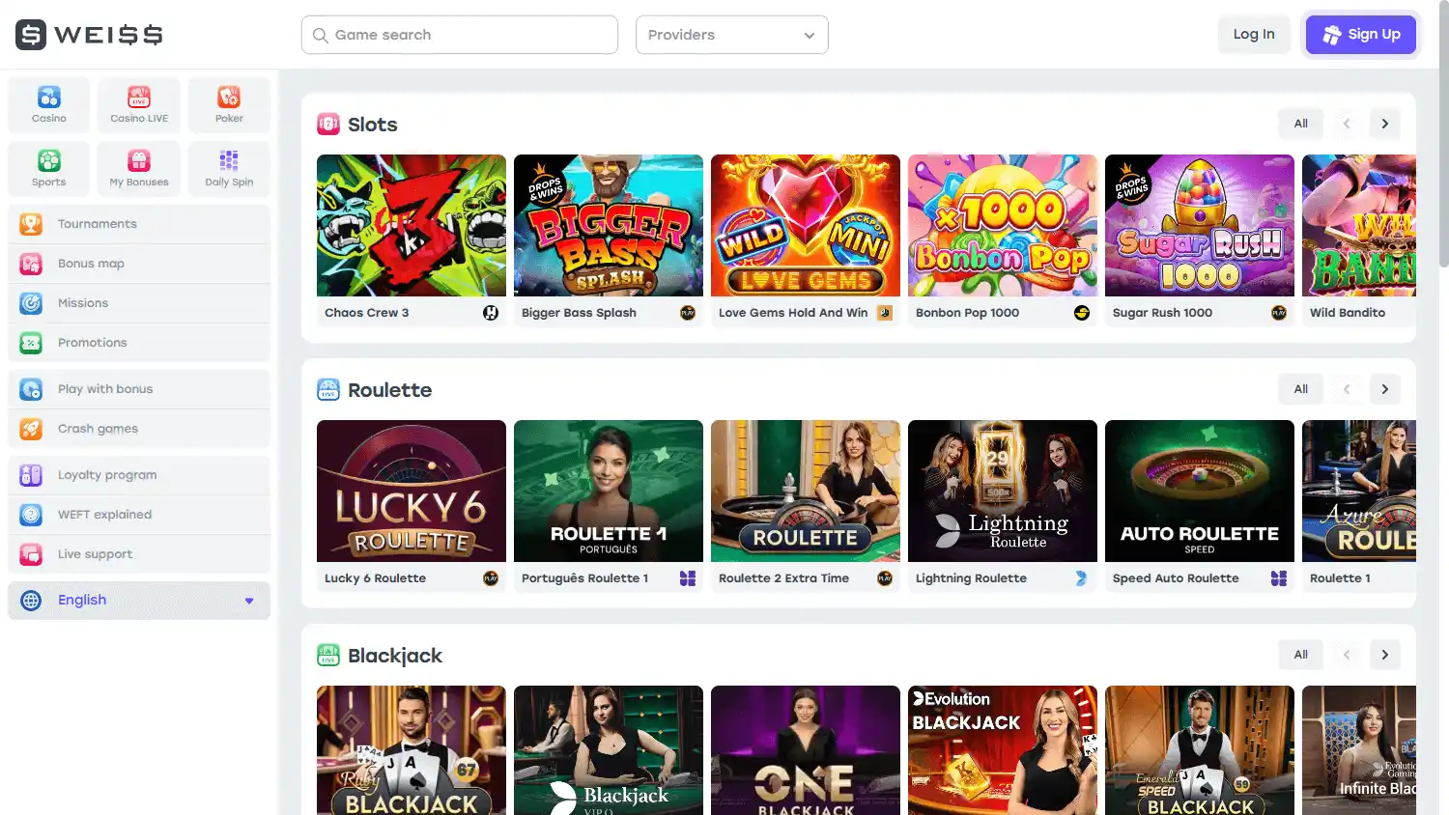This screenshot has width=1449, height=815.
Task: Open Loyalty program menu item
Action: click(x=139, y=475)
